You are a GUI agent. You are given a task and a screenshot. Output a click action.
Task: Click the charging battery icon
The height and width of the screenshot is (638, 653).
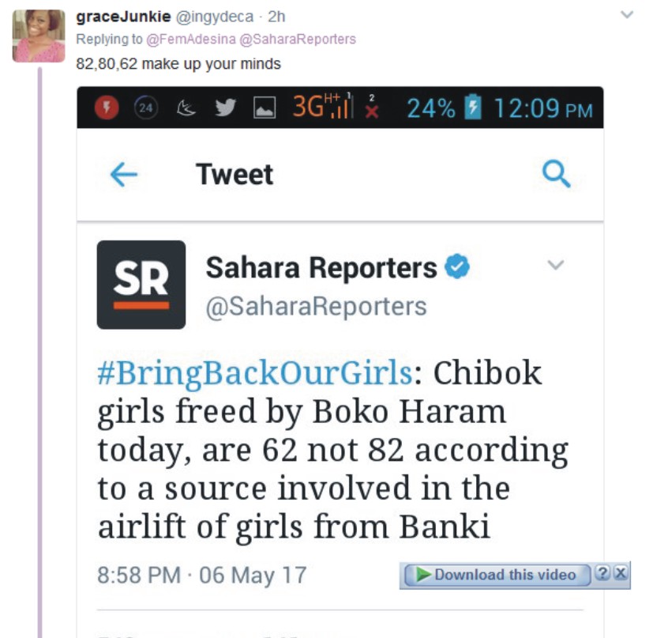[472, 108]
